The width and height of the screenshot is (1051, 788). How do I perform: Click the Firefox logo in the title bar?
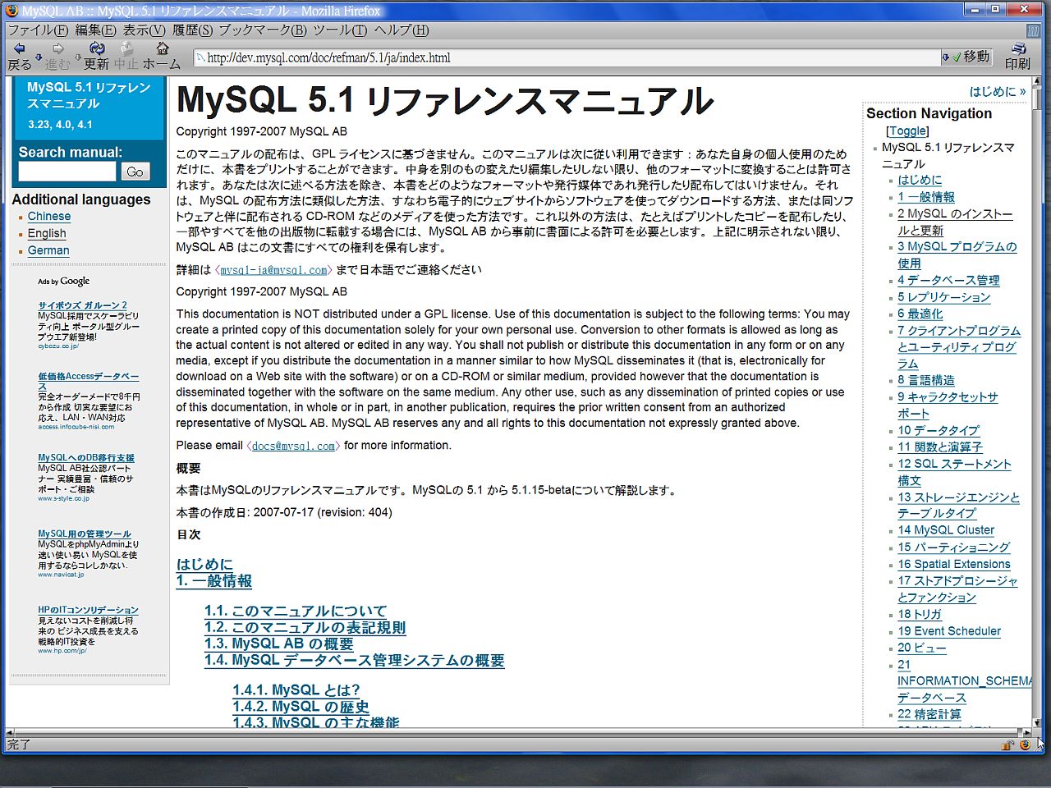11,11
